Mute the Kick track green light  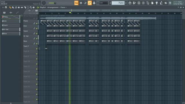pos(37,29)
